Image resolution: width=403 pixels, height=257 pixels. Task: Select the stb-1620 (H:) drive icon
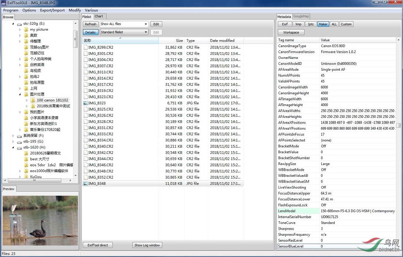tap(19, 148)
